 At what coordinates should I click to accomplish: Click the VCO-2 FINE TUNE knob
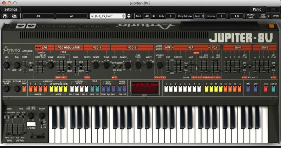tap(138, 65)
